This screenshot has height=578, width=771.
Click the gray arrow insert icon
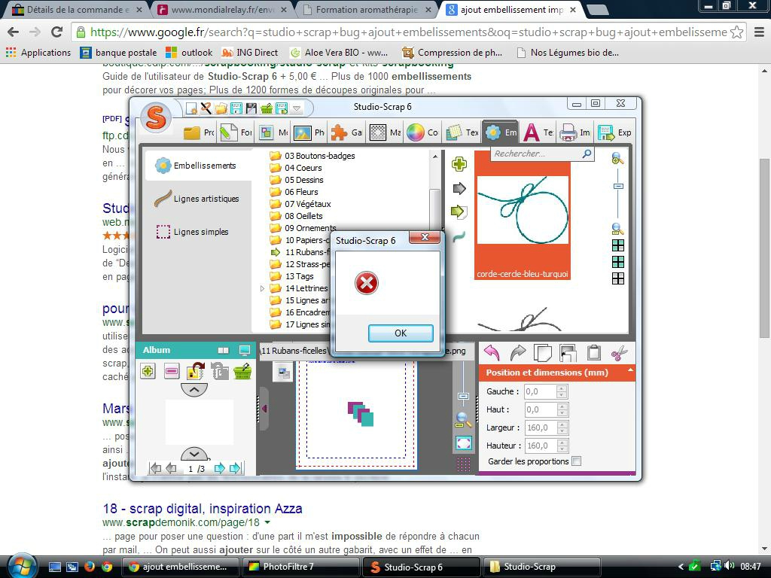[x=459, y=188]
